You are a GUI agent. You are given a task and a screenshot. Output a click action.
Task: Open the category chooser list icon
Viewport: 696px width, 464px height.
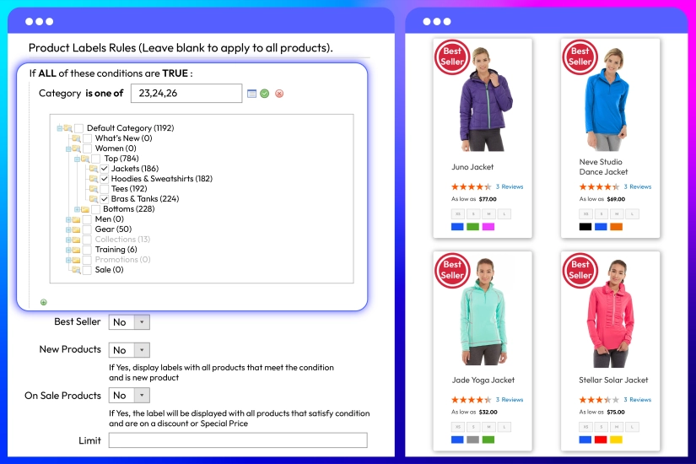click(251, 93)
